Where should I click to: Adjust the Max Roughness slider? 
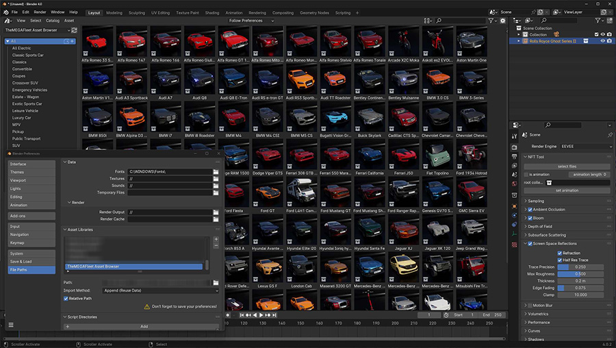pos(580,274)
